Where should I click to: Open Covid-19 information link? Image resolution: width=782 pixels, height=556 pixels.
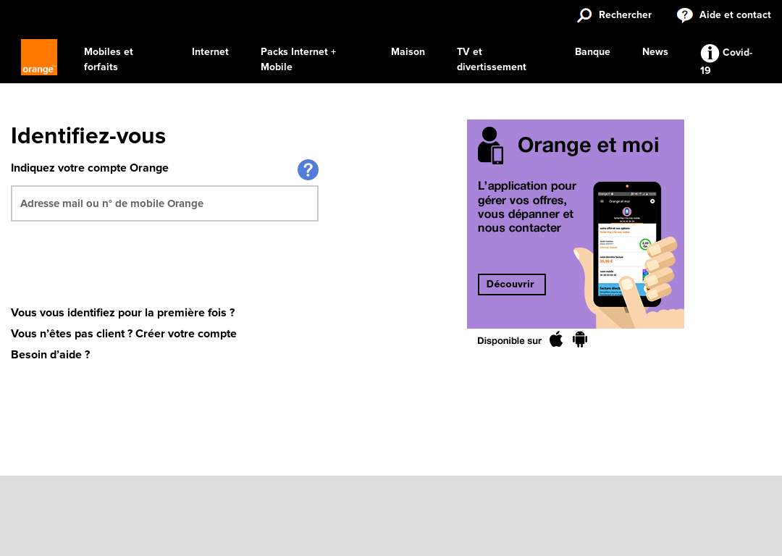(x=726, y=60)
